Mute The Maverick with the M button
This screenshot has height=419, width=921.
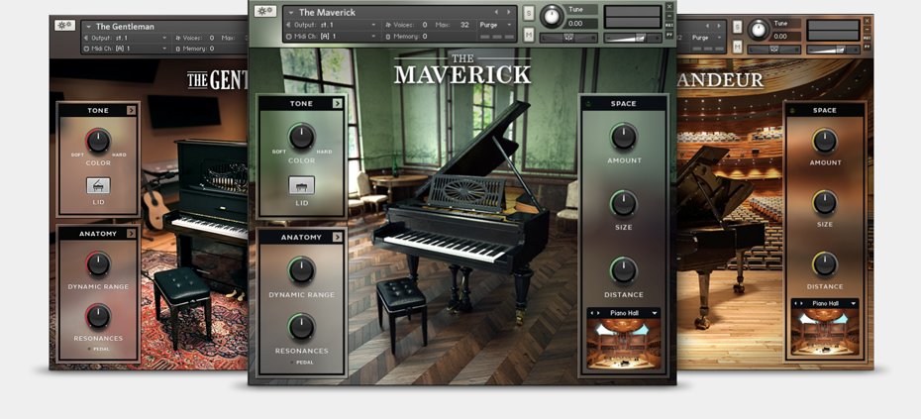click(x=529, y=36)
